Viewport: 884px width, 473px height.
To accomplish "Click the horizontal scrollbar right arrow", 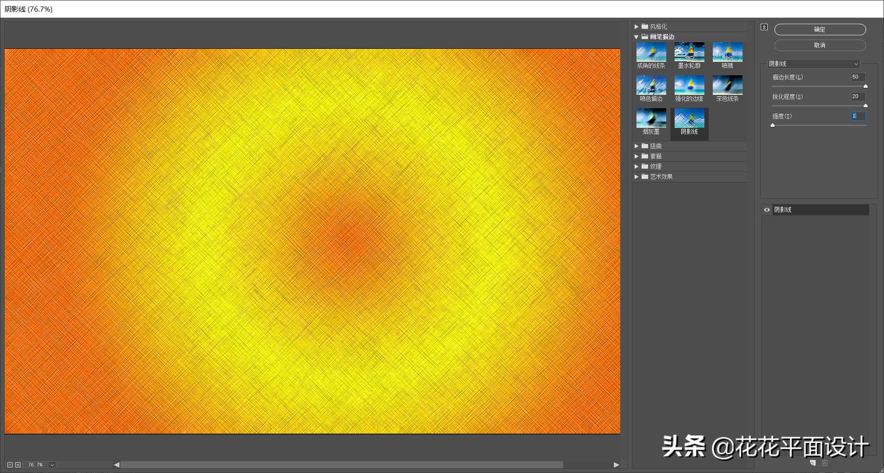I will tap(616, 465).
